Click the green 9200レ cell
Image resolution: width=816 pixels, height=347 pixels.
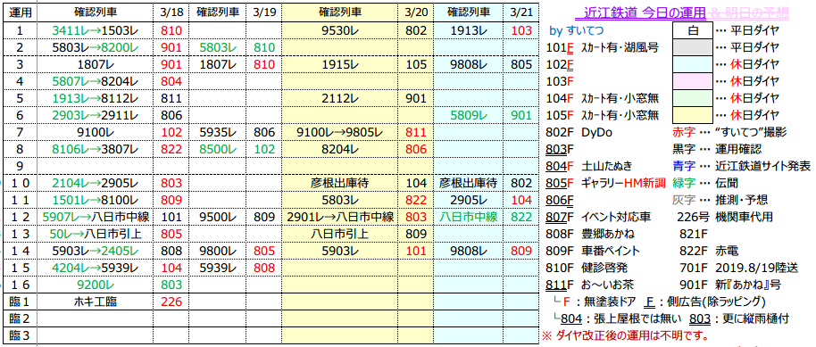95,284
